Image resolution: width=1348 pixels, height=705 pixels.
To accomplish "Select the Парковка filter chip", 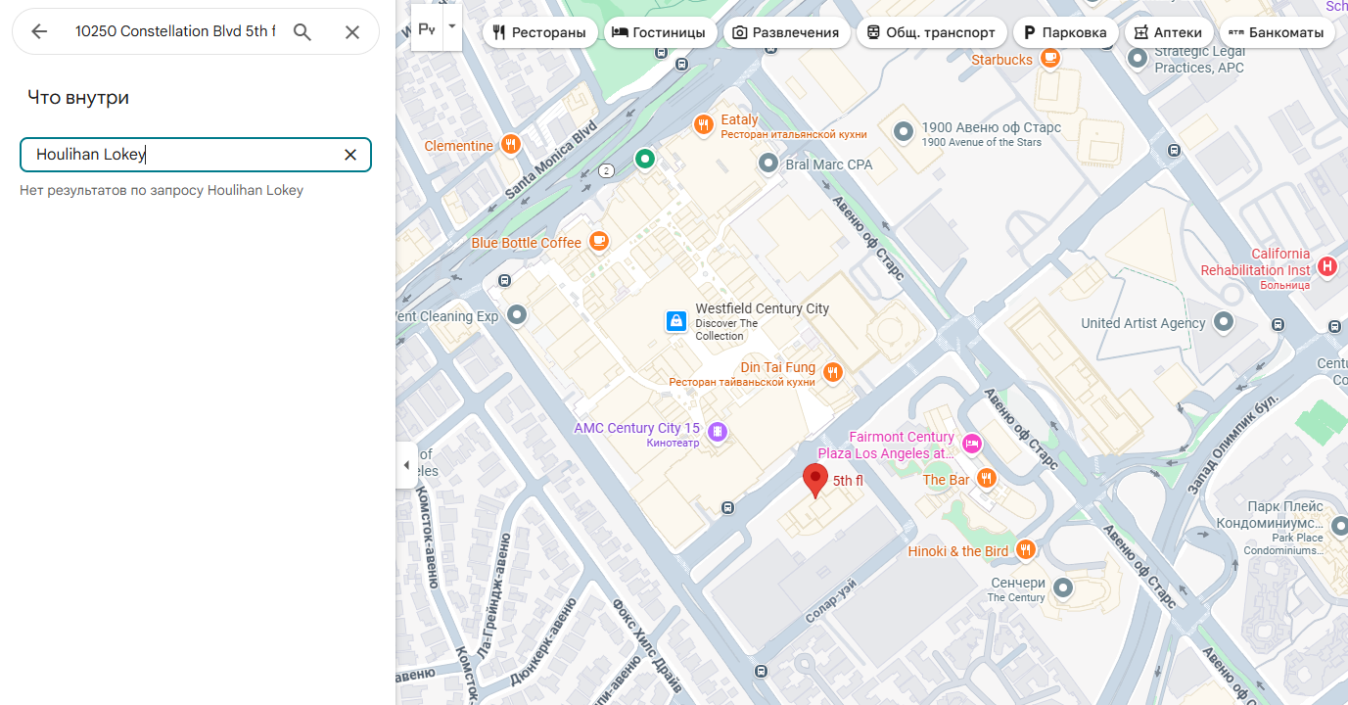I will [x=1065, y=32].
